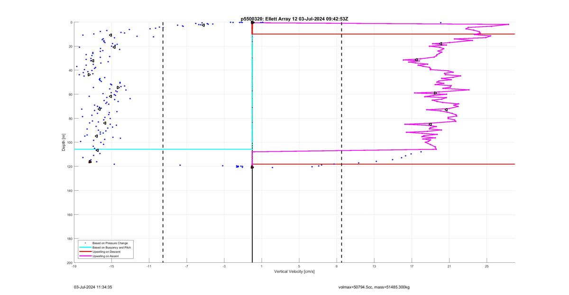Click the black triangle marker at 120 m on zero line
This screenshot has height=295, width=569.
click(252, 166)
